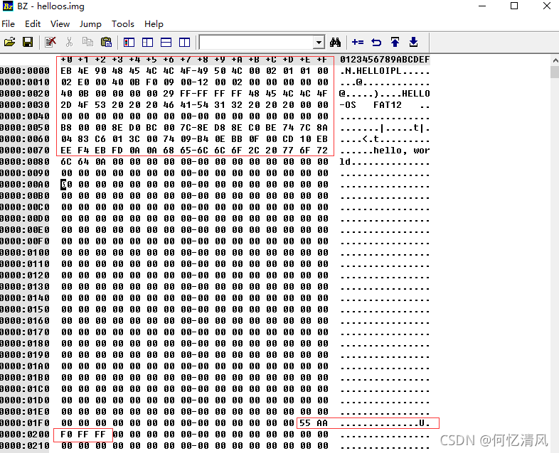The width and height of the screenshot is (559, 453).
Task: Click the Open file toolbar icon
Action: pos(10,43)
